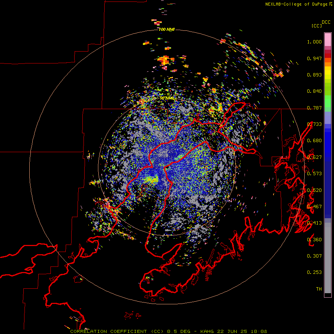Image resolution: width=334 pixels, height=334 pixels.
Task: Select the 0.840 scale value
Action: click(314, 91)
